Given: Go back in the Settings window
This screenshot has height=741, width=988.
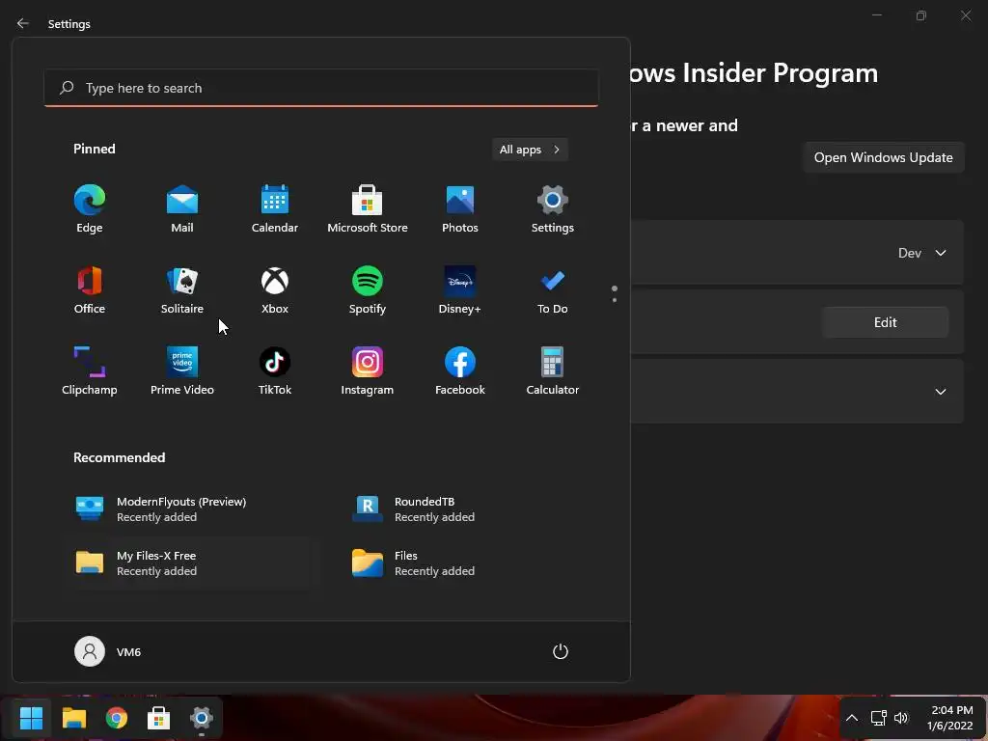Looking at the screenshot, I should (x=23, y=23).
